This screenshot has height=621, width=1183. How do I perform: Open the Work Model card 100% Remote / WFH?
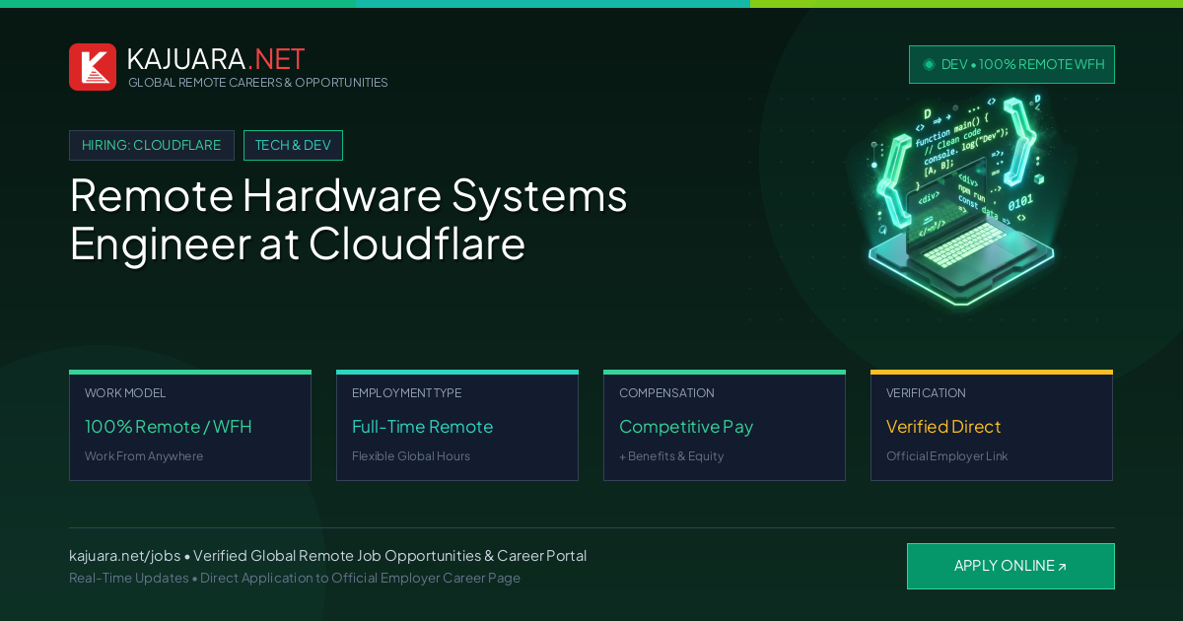tap(190, 426)
